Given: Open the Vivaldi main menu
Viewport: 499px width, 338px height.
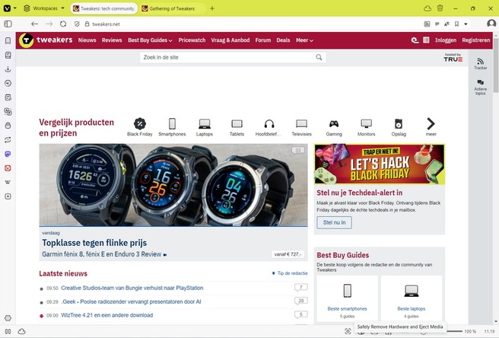Looking at the screenshot, I should coord(10,8).
